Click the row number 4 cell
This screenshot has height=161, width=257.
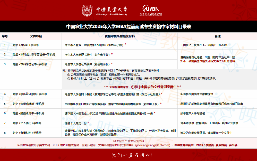(x=5, y=94)
